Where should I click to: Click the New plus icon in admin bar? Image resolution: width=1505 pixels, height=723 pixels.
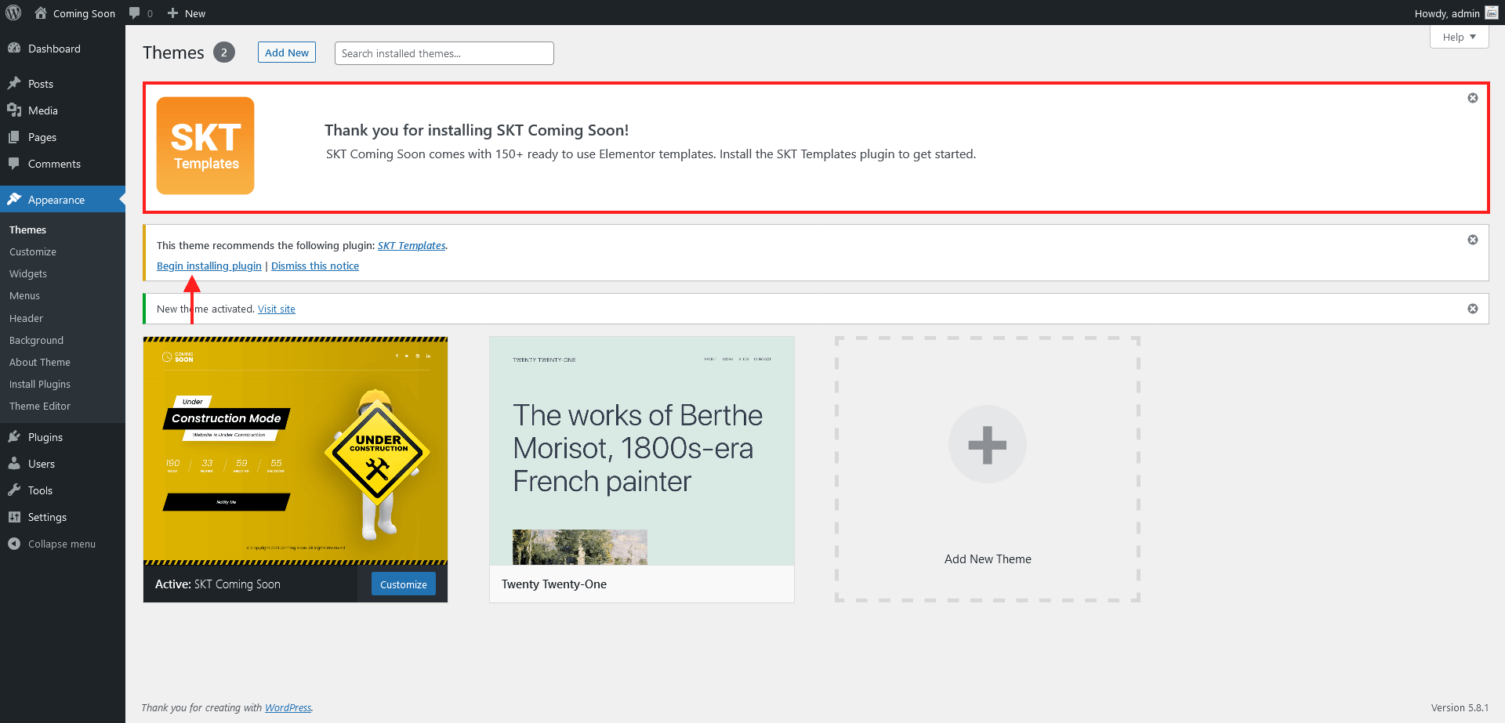173,13
